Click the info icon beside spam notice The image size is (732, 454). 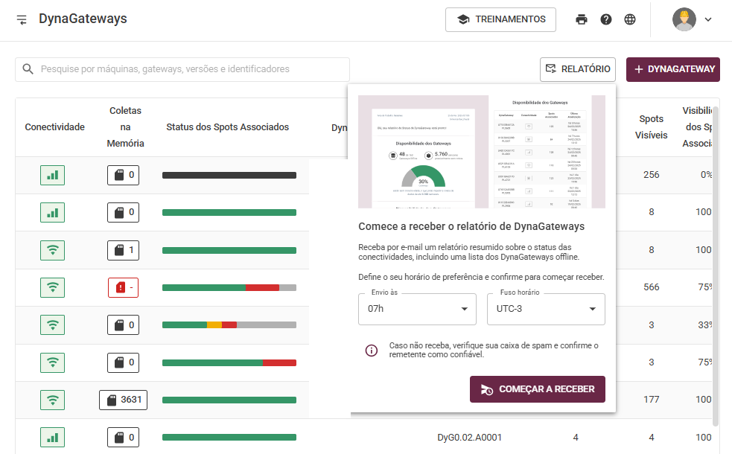371,351
